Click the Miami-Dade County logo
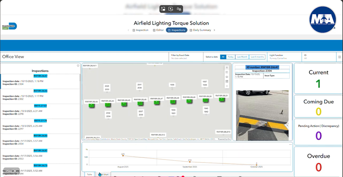343x177 pixels. click(9, 26)
